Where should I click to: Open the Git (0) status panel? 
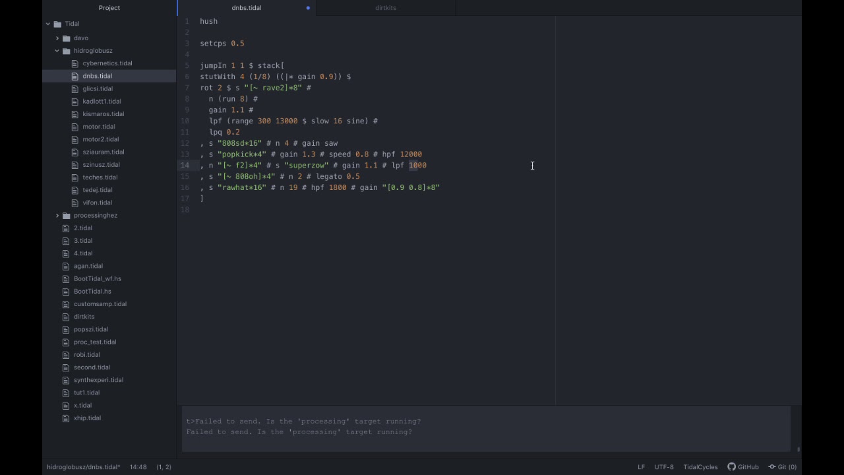(x=783, y=467)
